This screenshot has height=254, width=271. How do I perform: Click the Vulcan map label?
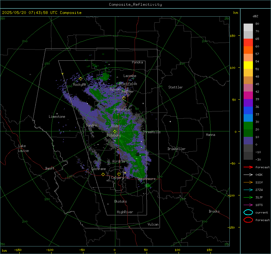click(x=153, y=224)
